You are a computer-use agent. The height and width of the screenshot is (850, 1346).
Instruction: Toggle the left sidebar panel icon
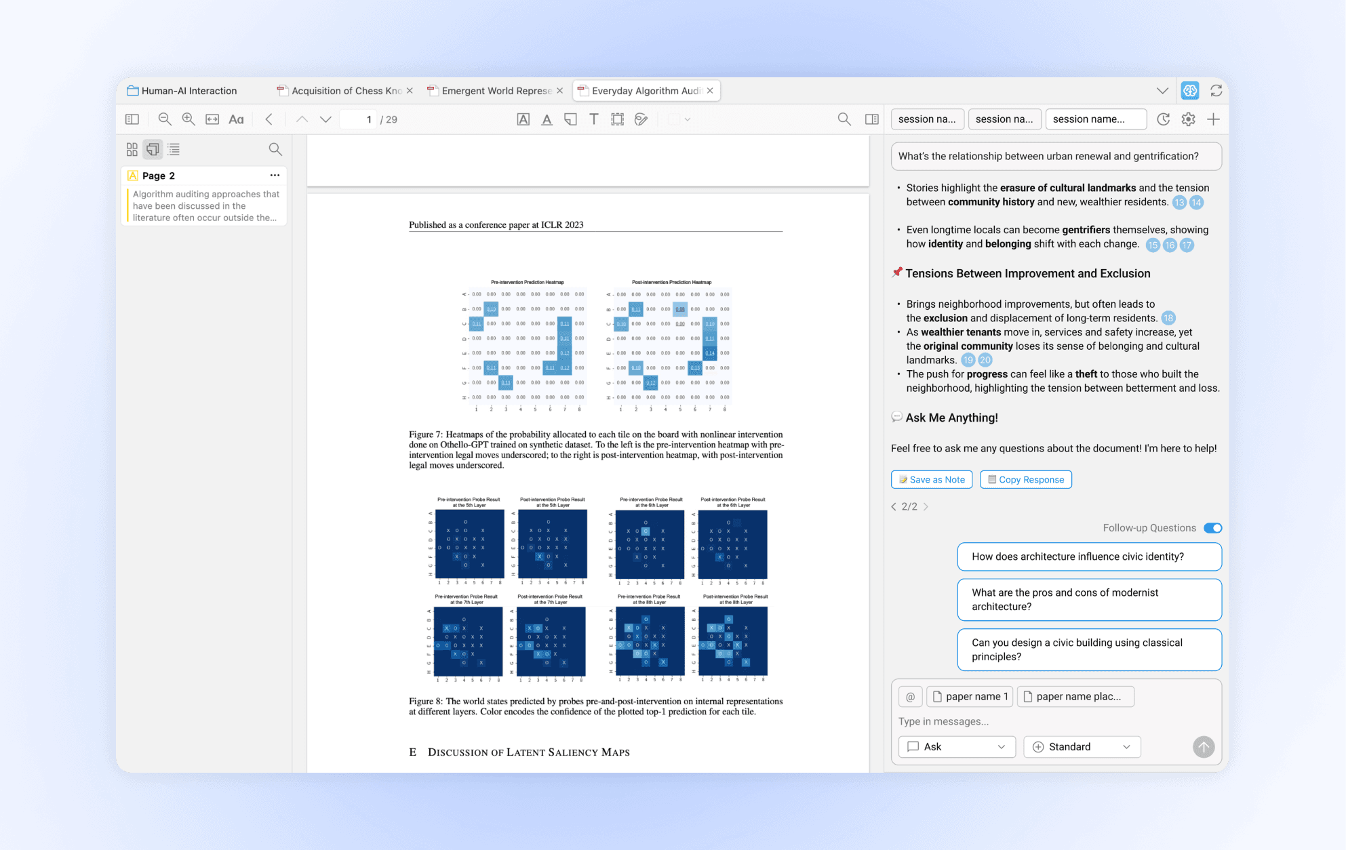(x=132, y=119)
